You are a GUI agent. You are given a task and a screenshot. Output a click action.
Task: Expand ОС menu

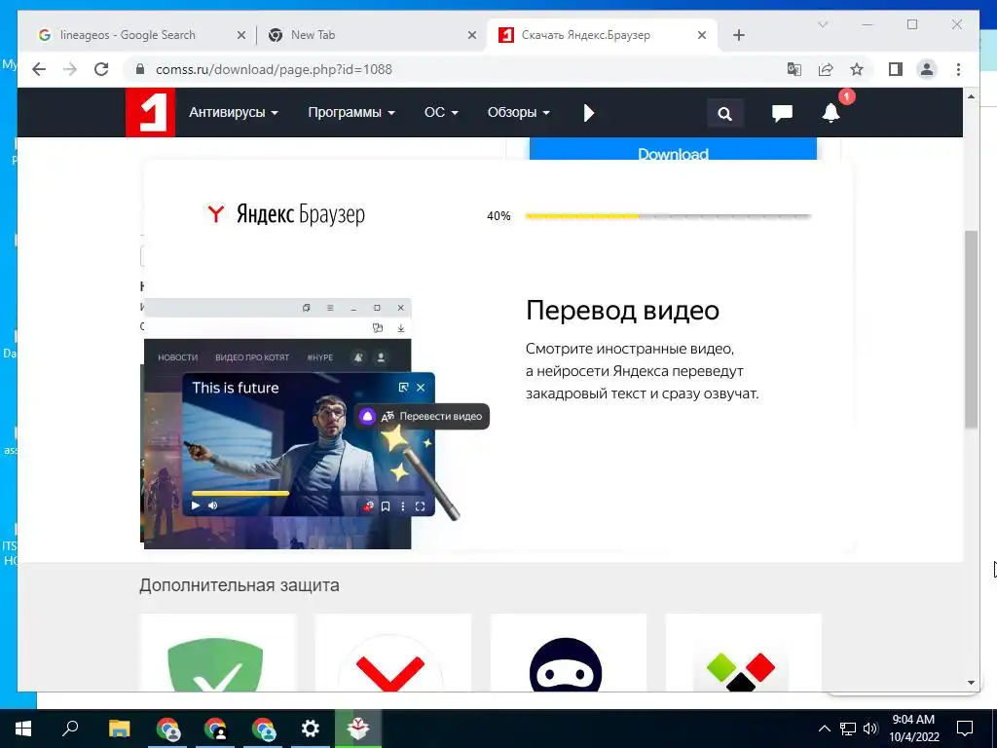click(441, 113)
